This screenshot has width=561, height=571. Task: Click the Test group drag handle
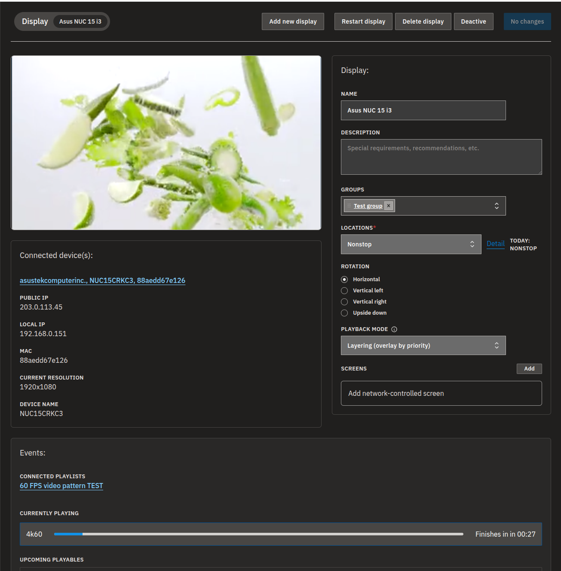coord(349,206)
